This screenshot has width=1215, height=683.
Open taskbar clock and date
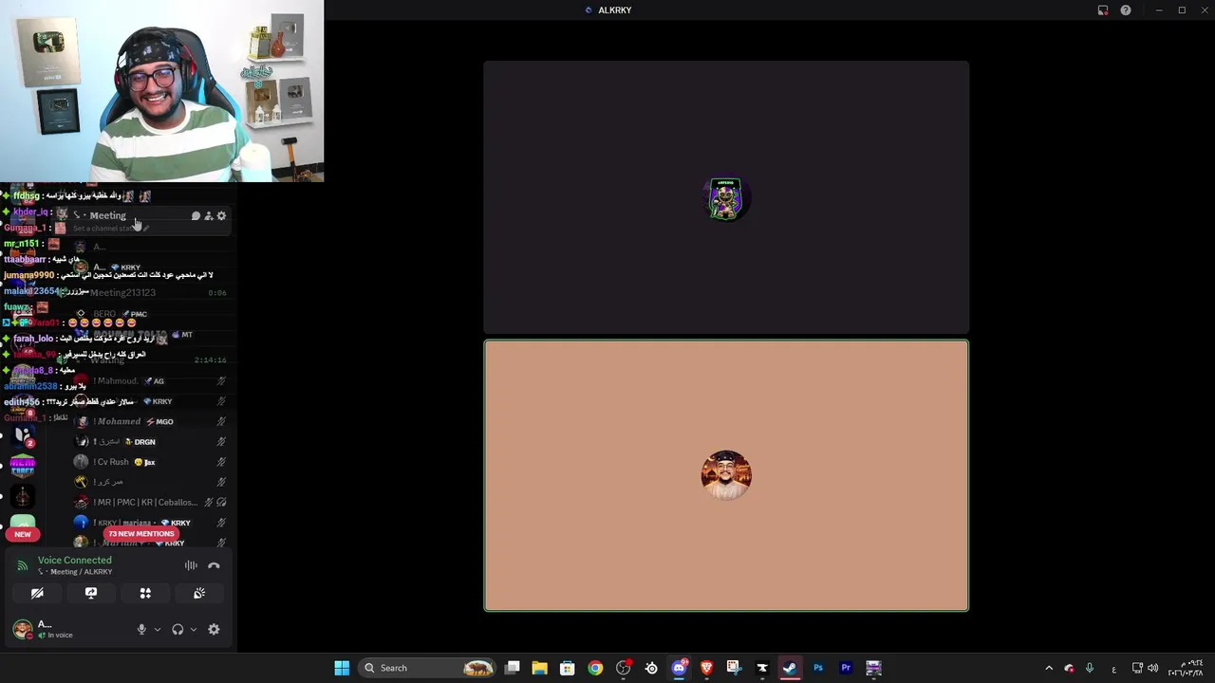tap(1185, 668)
